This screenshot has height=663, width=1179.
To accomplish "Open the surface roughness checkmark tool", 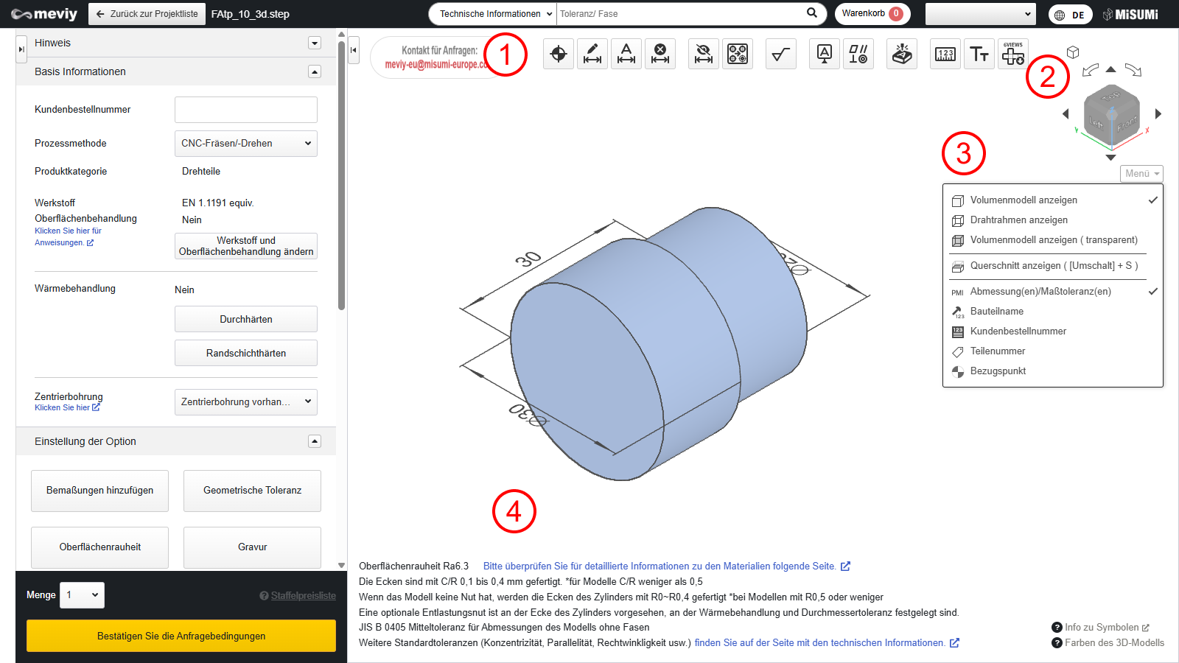I will click(x=781, y=54).
